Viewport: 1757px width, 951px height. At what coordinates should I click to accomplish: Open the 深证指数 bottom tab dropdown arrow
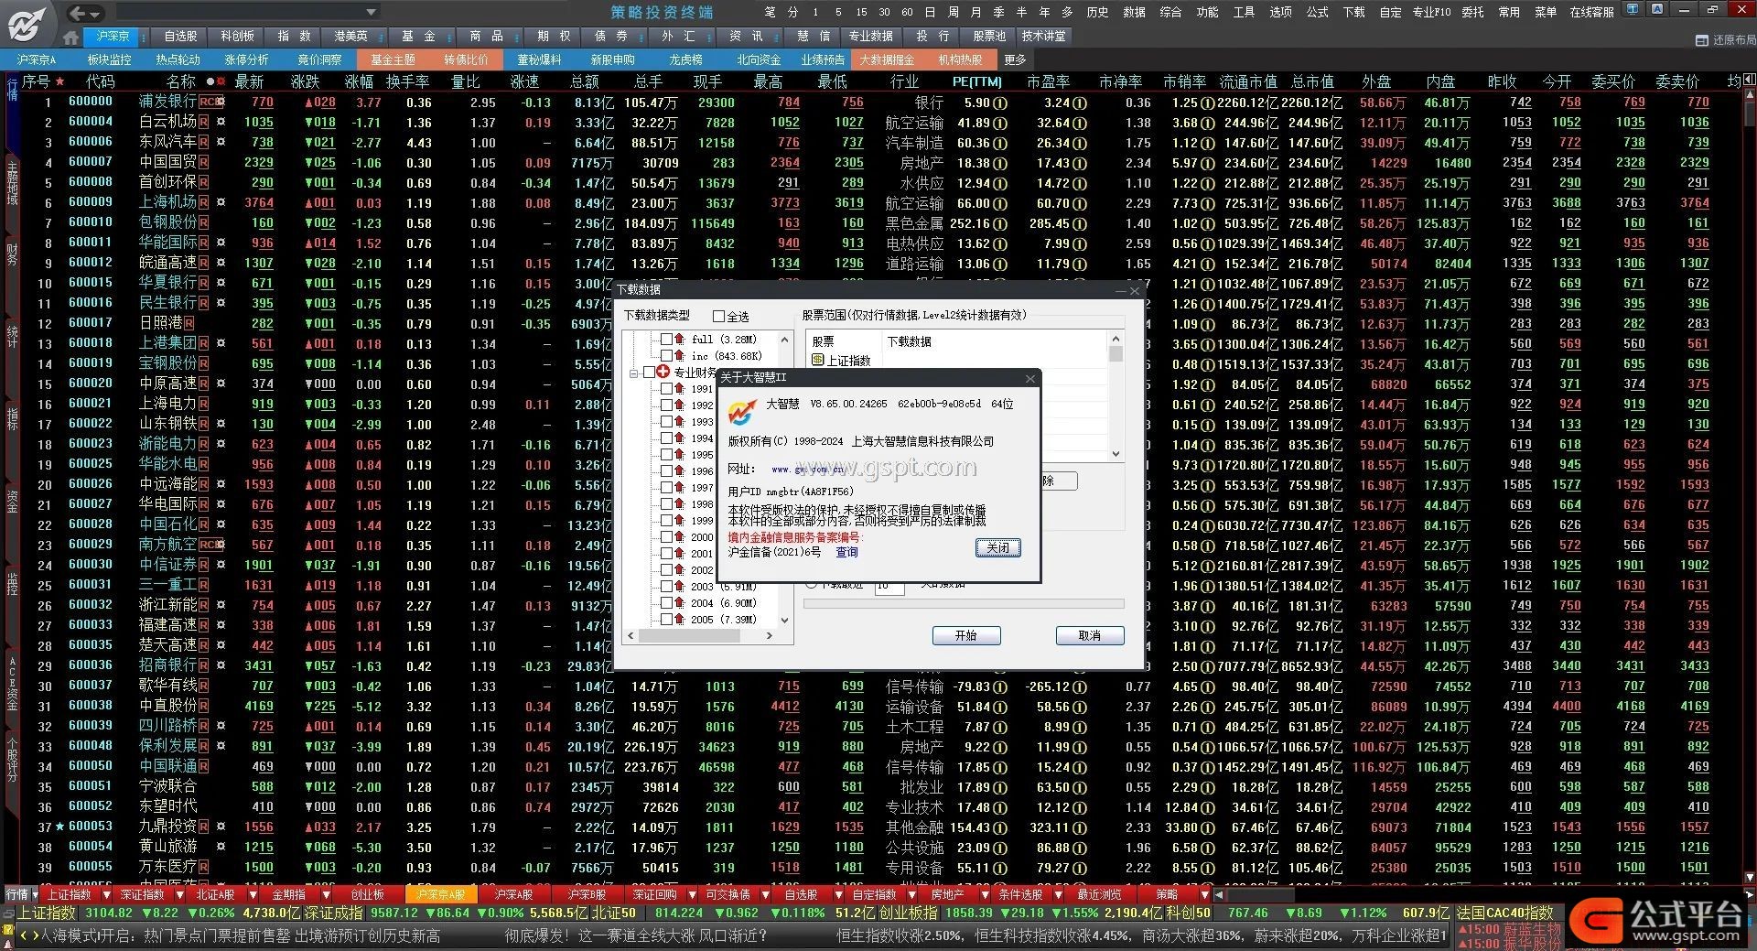click(x=180, y=894)
